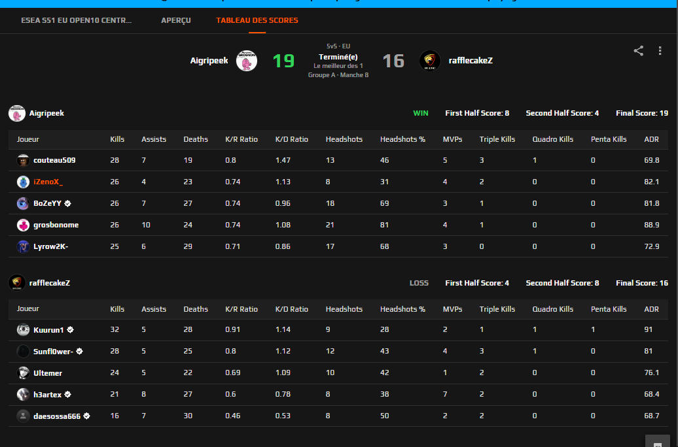Click rafflecakeZ team name in match header
Viewport: 678px width, 447px height.
(471, 61)
